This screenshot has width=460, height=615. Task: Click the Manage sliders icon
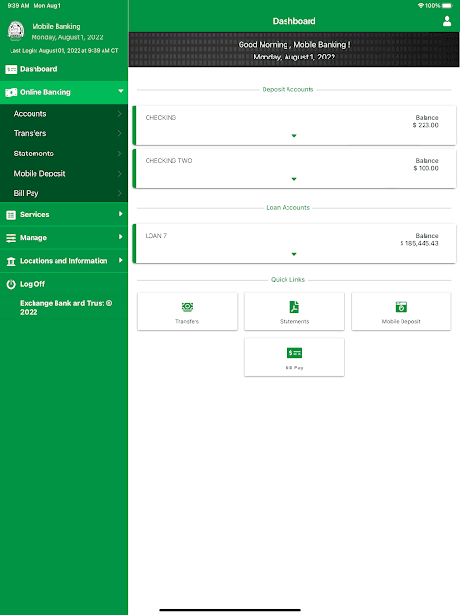point(11,238)
